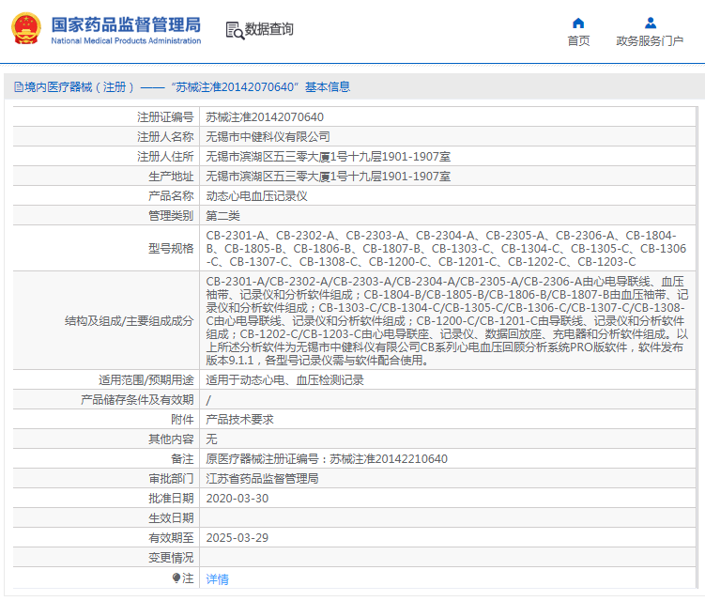Screen dimensions: 705x601
Task: Click 国家药品监督管理局 site title
Action: [126, 24]
